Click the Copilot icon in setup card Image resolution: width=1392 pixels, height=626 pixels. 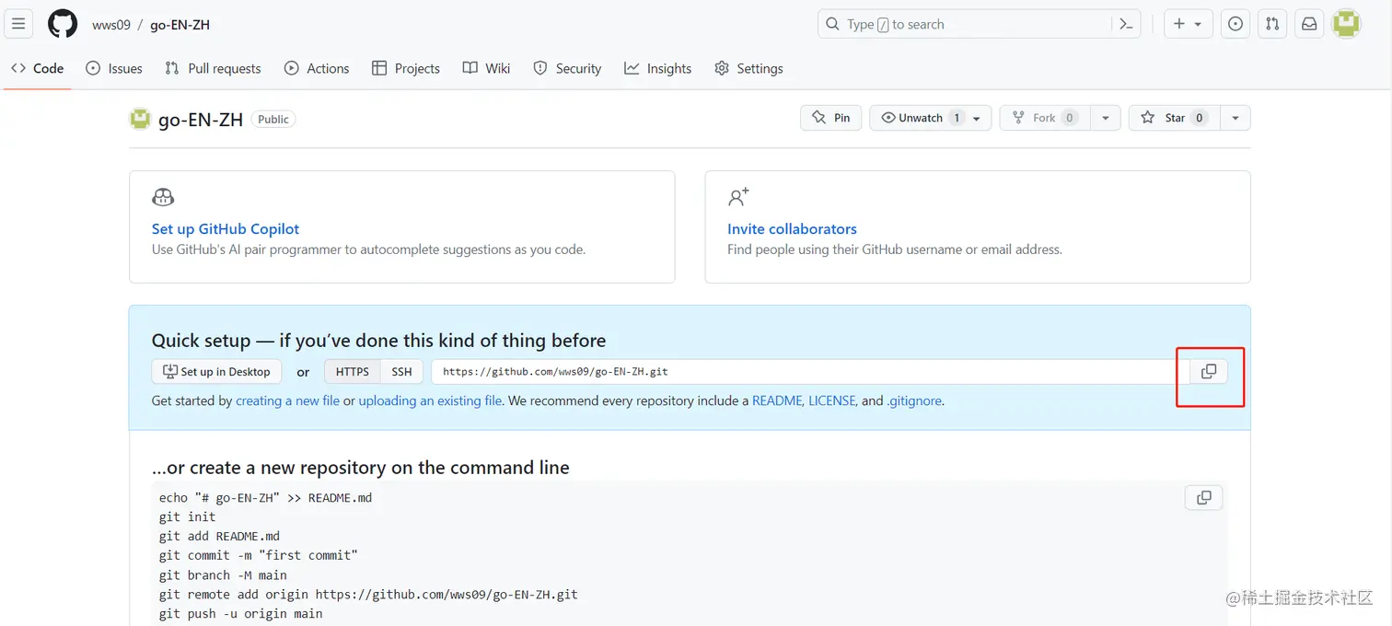[x=163, y=197]
